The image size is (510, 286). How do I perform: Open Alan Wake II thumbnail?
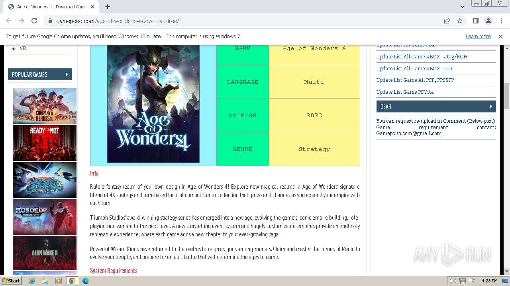click(45, 253)
